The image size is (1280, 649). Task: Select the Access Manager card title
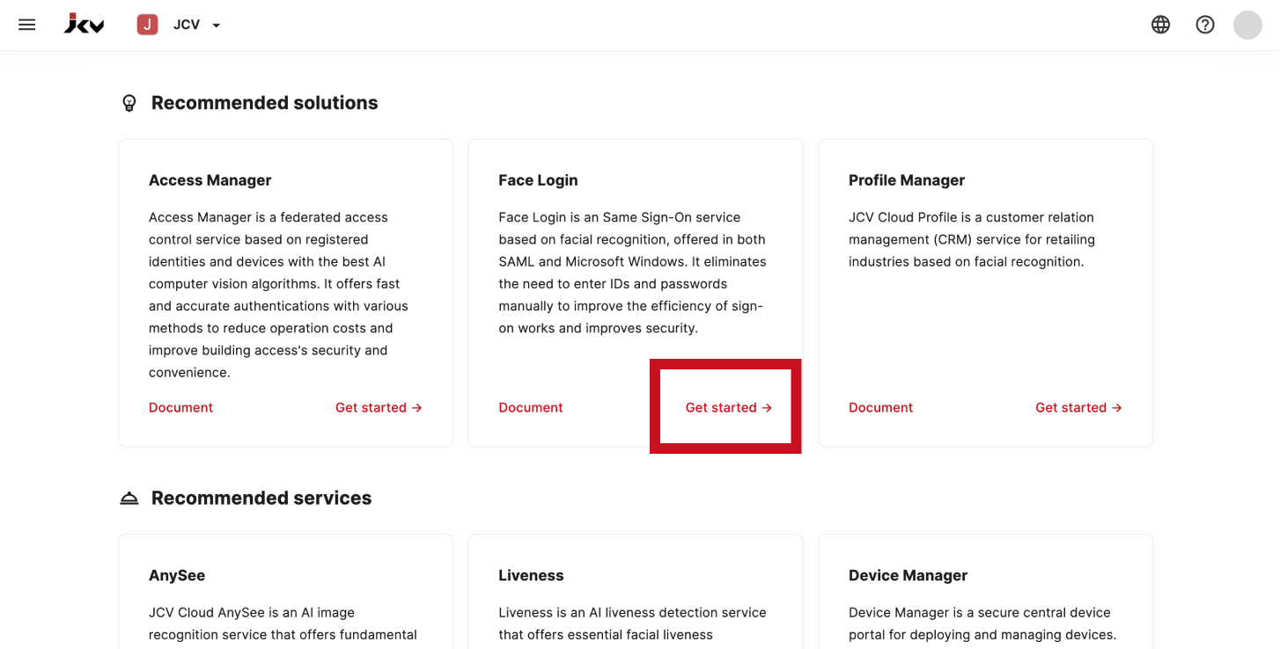[210, 180]
